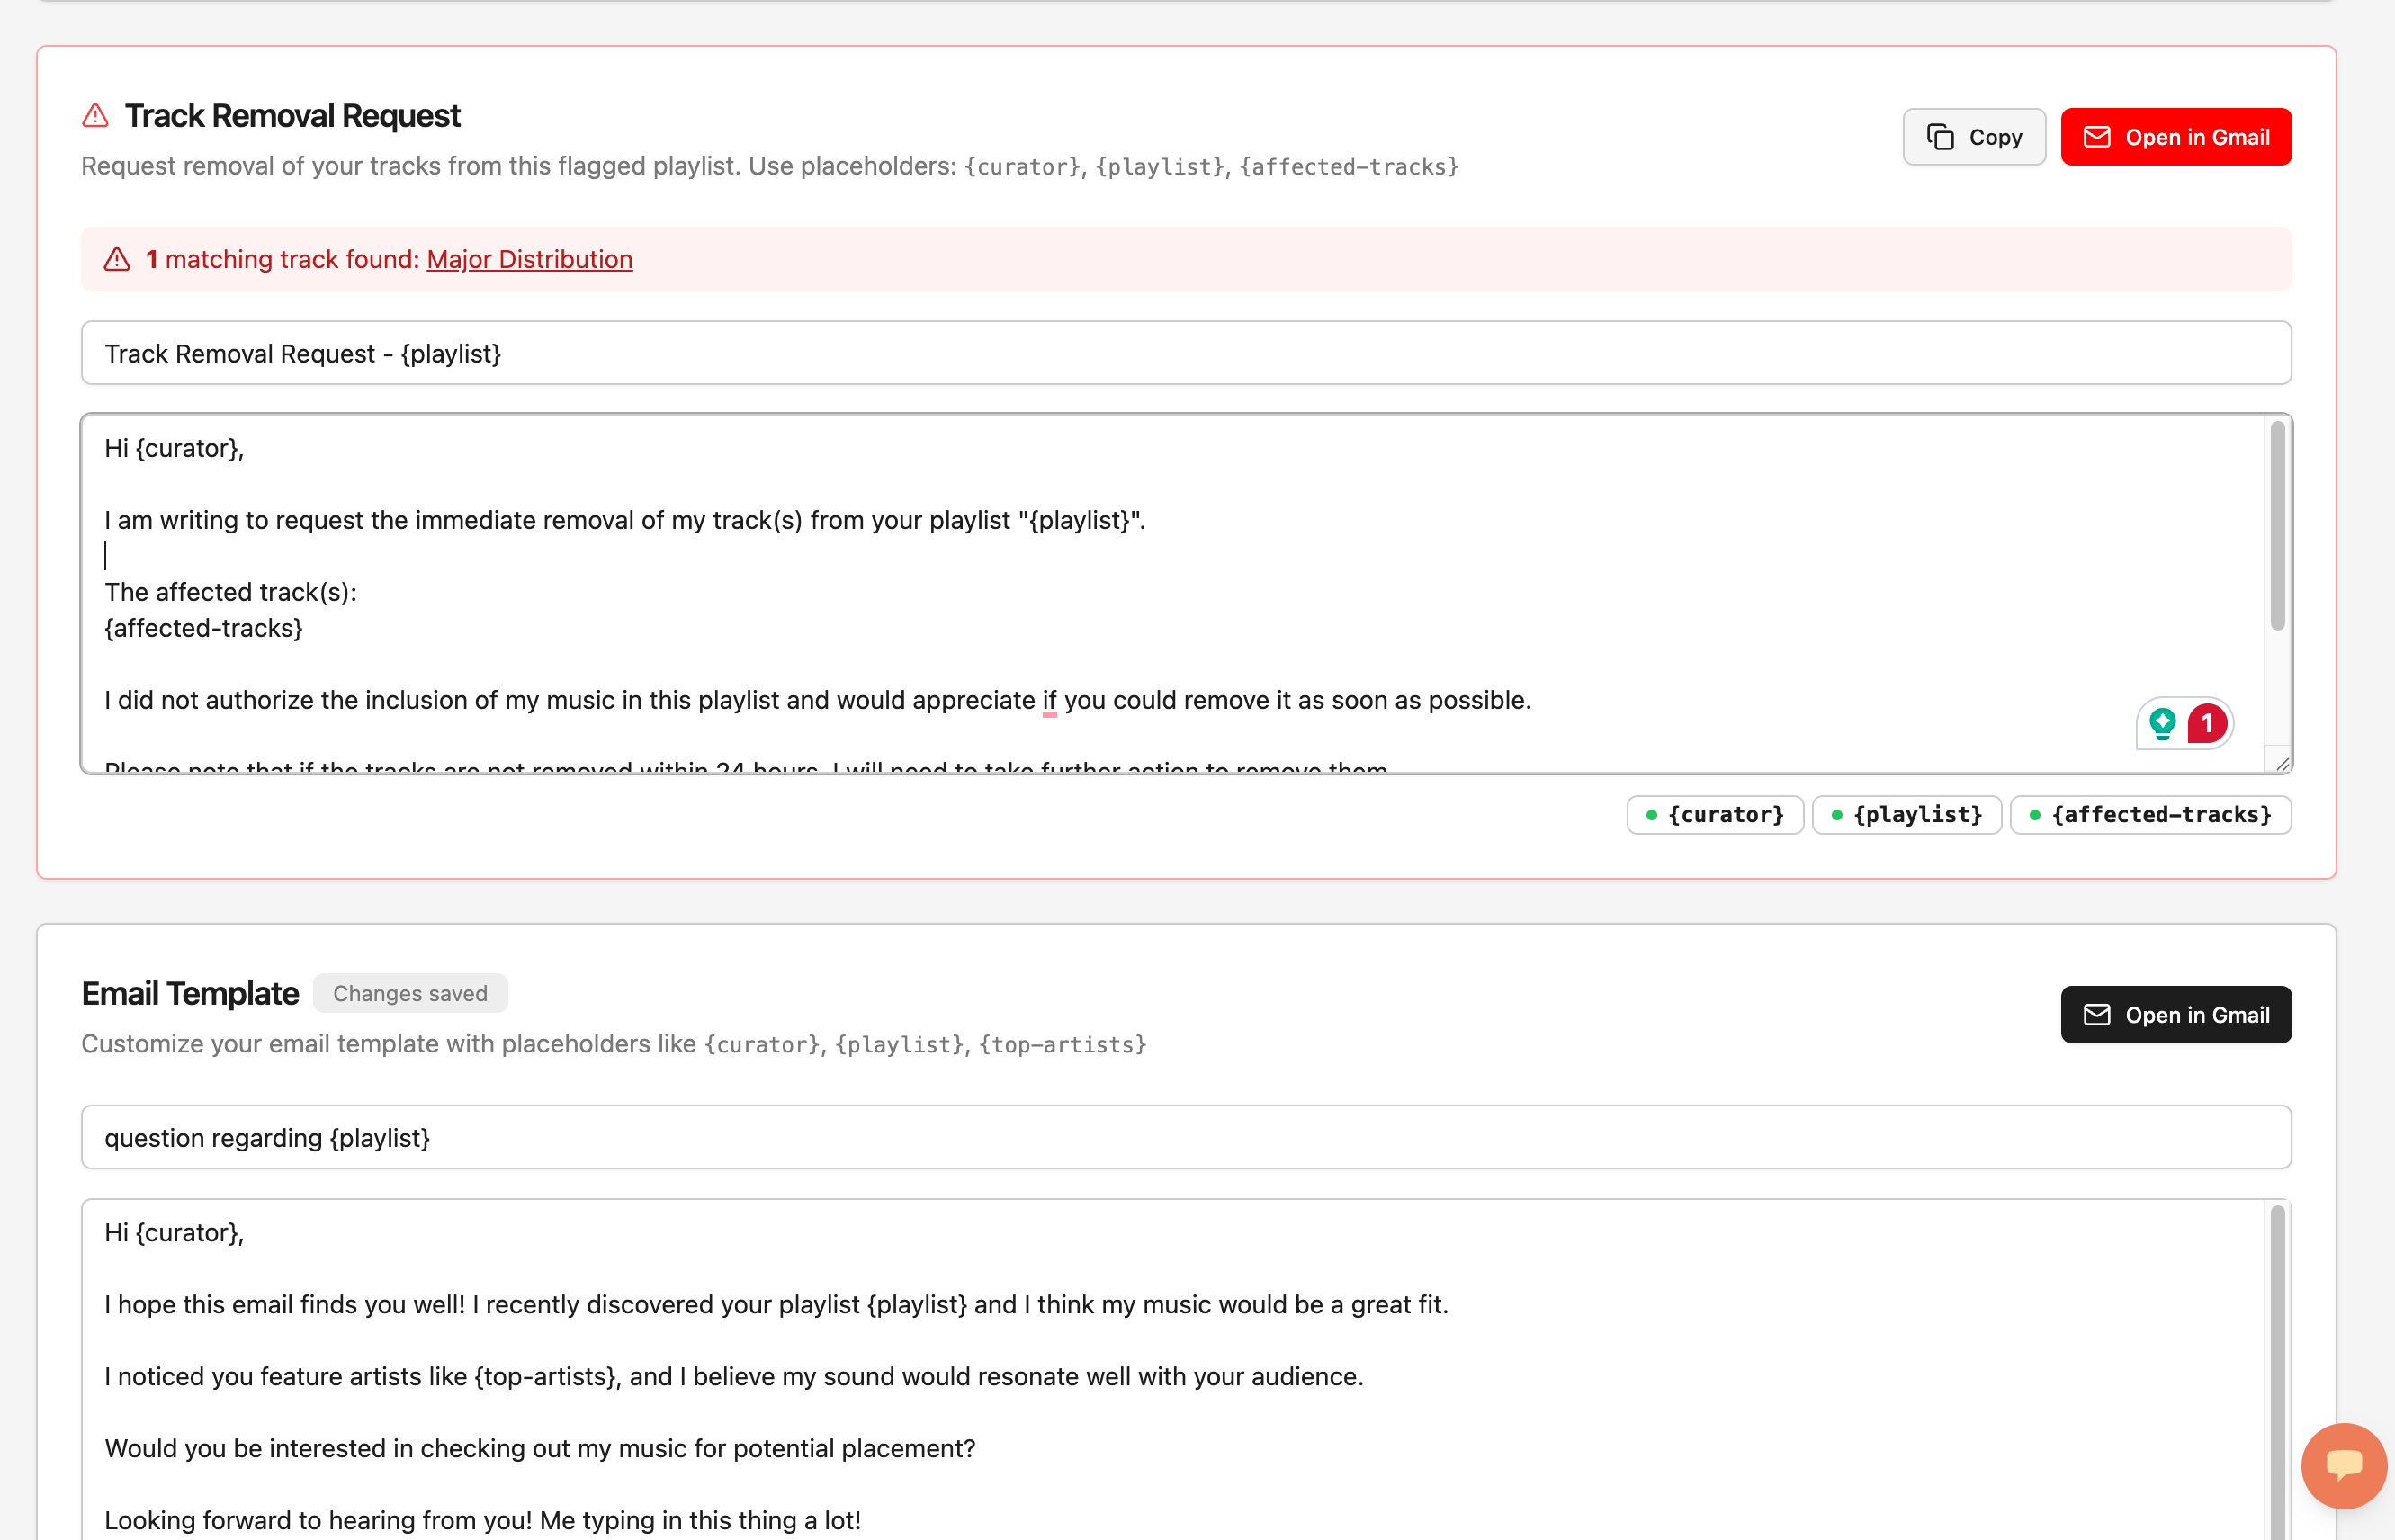Screen dimensions: 2395x1540
Task: Click the question regarding {playlist} subject field
Action: 1185,1137
